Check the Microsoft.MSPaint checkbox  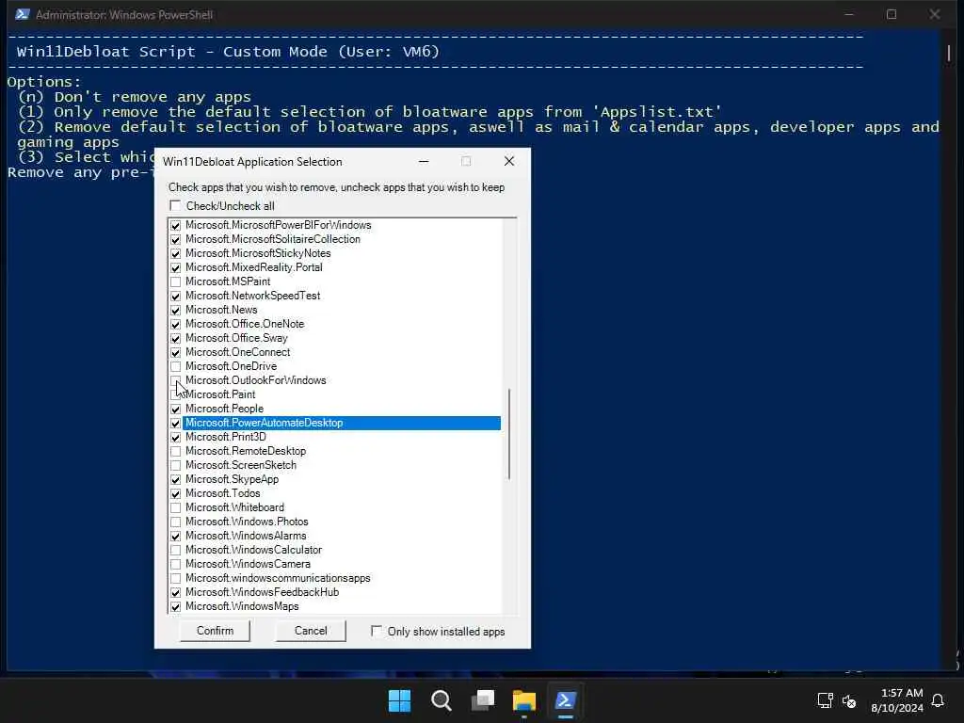coord(175,282)
